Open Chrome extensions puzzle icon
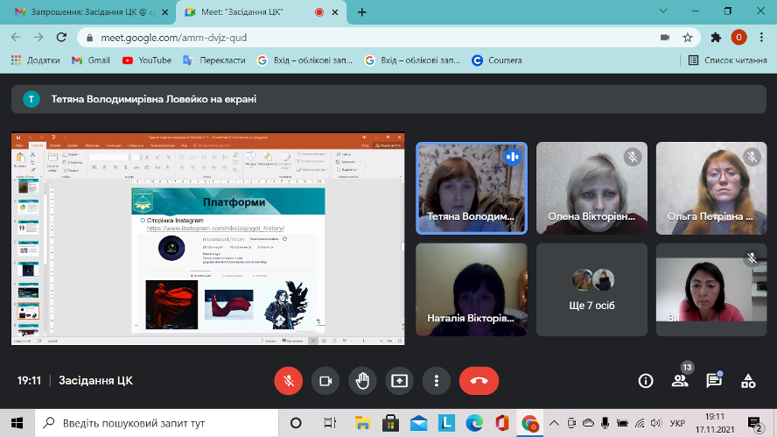The width and height of the screenshot is (777, 437). (716, 38)
